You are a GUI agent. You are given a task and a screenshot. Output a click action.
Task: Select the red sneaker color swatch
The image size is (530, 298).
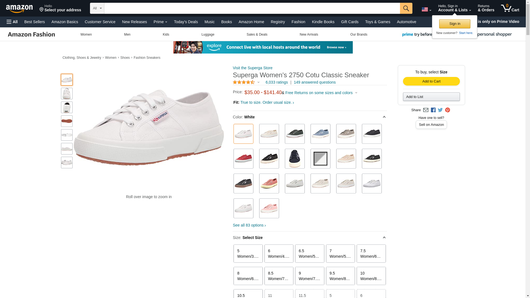(243, 159)
